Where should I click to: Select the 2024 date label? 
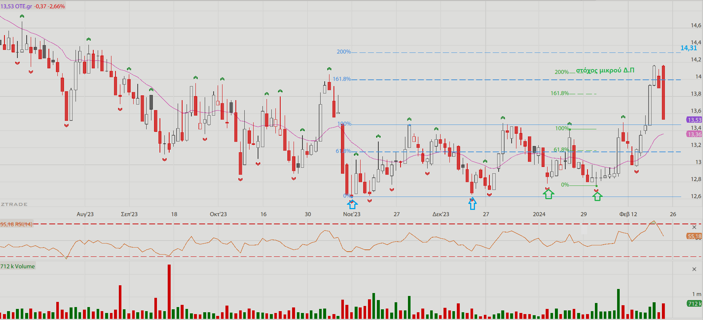coord(539,214)
